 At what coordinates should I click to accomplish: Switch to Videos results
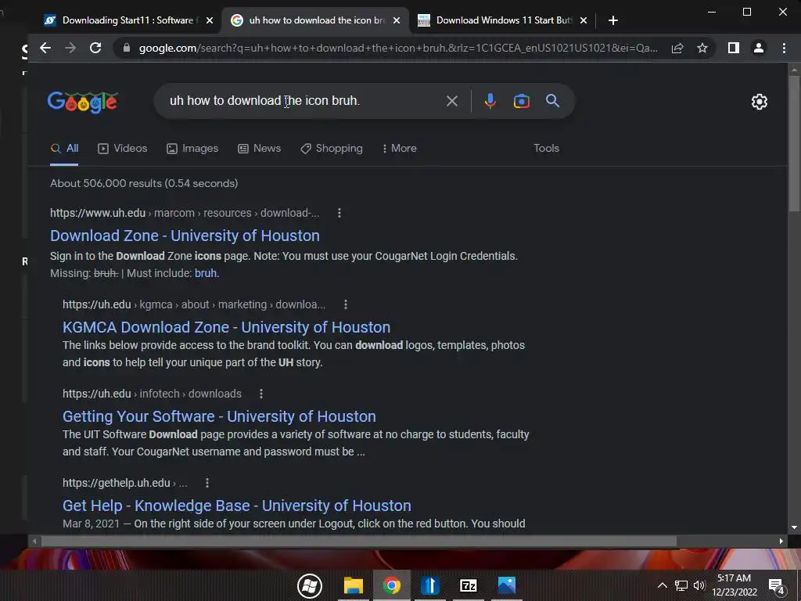123,149
